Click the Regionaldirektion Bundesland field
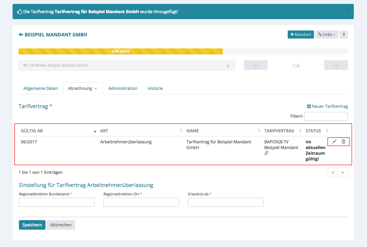Viewport: 367px width, 247px height. click(x=57, y=202)
